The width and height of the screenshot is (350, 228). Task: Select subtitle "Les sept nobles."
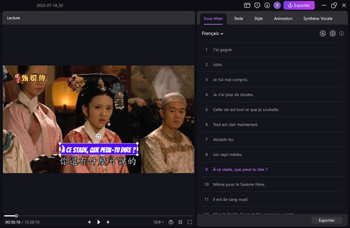tap(272, 155)
